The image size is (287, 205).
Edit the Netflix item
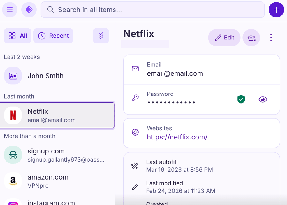click(224, 38)
